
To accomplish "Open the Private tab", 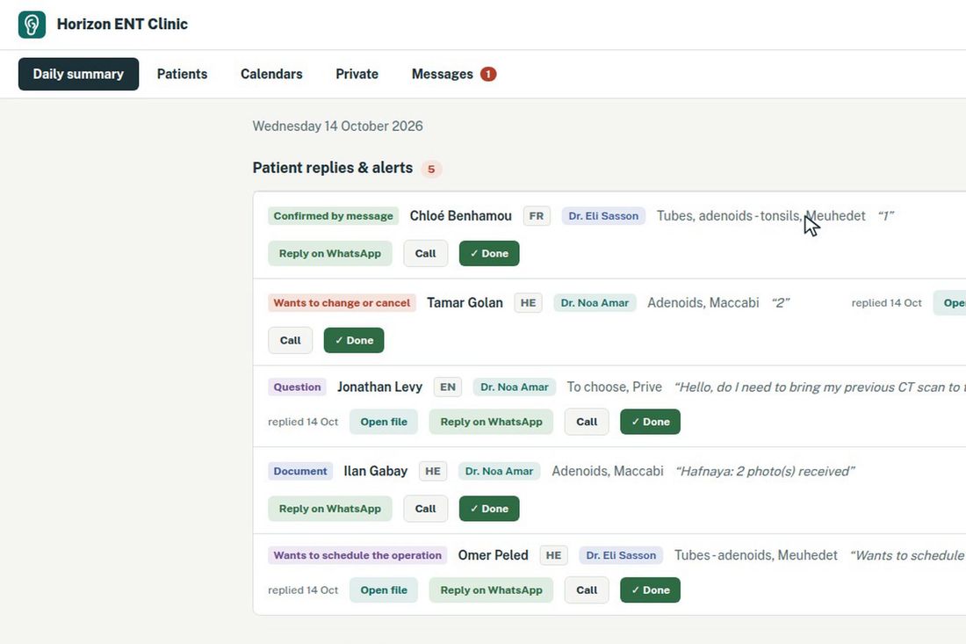I will 357,74.
